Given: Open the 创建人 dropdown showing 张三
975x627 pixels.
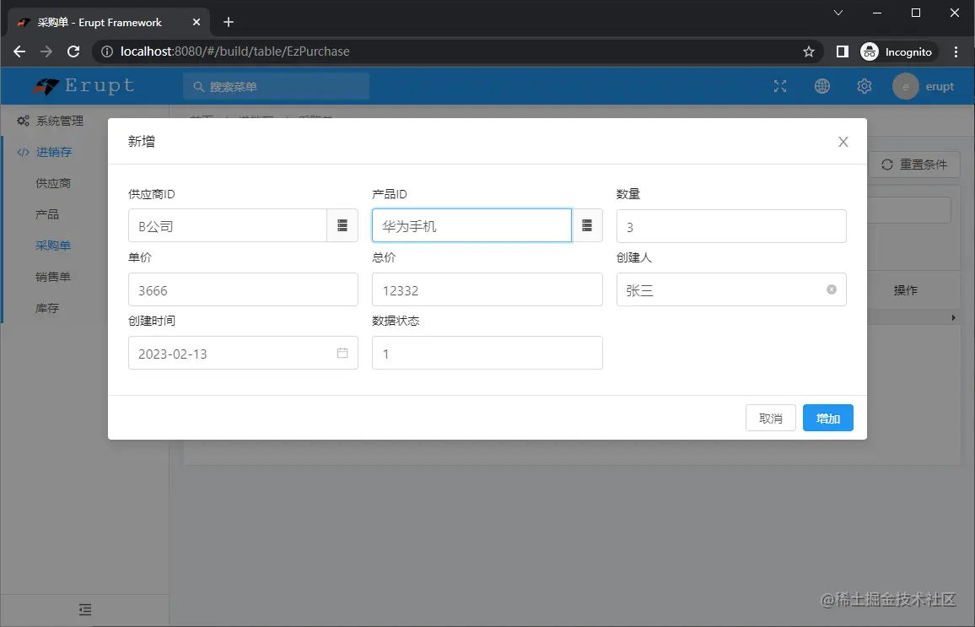Looking at the screenshot, I should pos(731,289).
